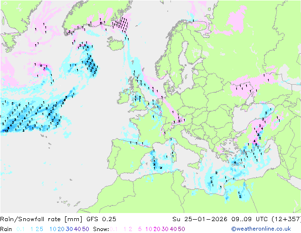Viewport: 301px width, 233px height.
Task: Pick the Snow 0.1 legend color value
Action: (113, 229)
